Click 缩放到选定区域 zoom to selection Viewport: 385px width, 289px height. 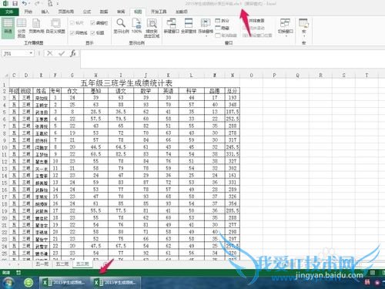click(152, 28)
